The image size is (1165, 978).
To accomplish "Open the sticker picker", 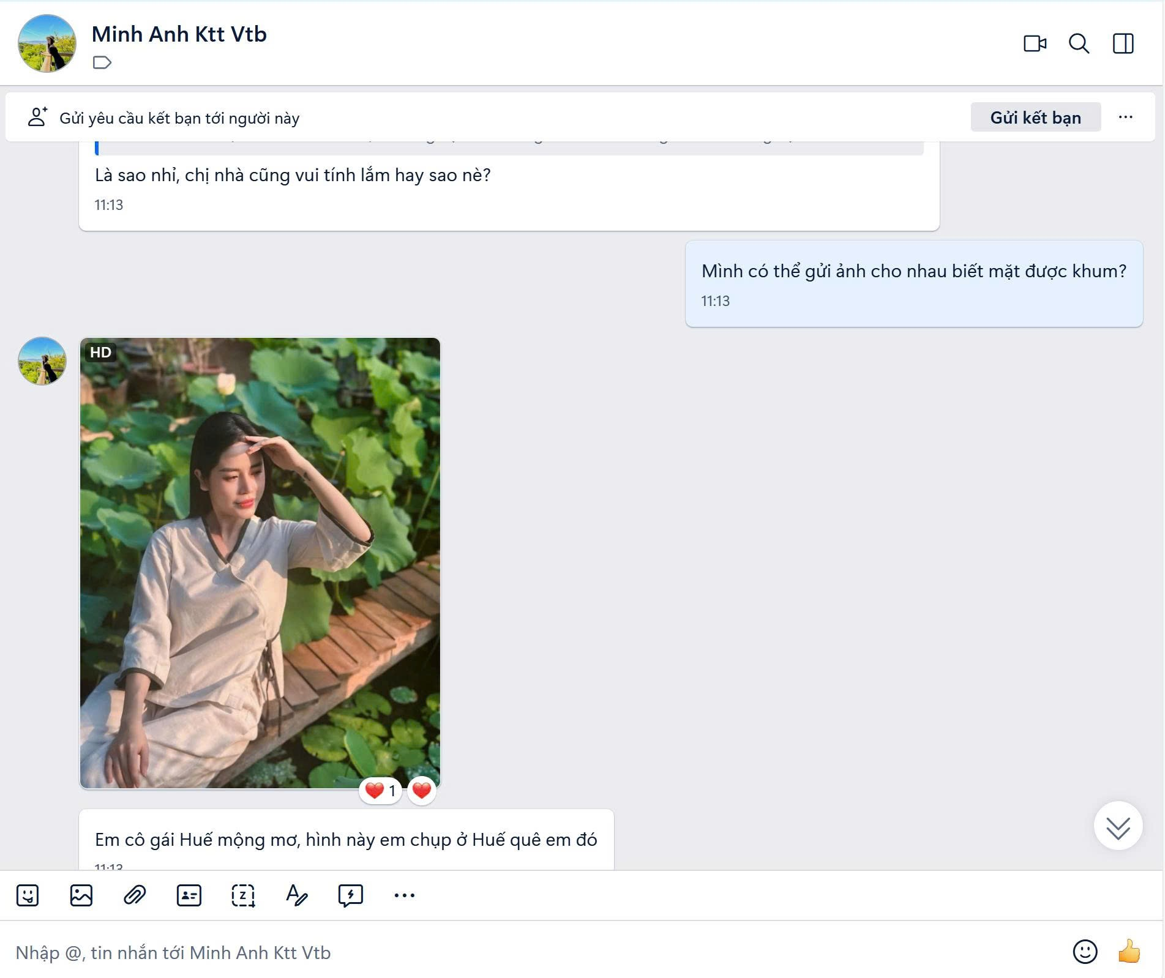I will (28, 895).
